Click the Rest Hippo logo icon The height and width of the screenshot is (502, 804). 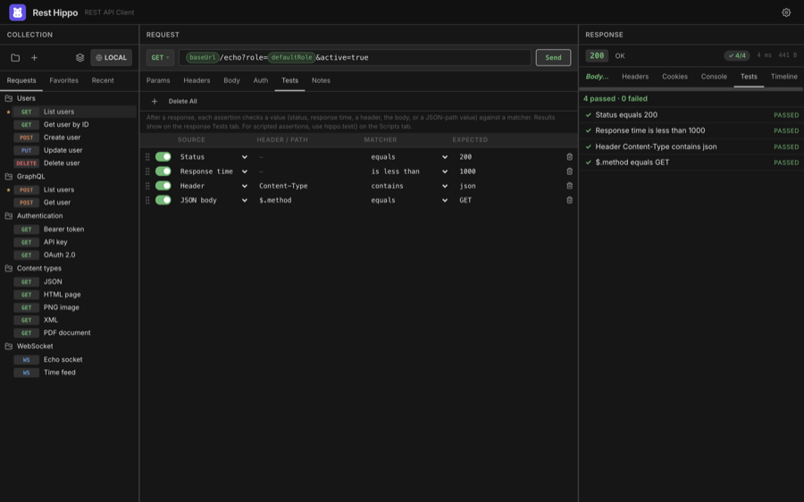click(x=18, y=13)
